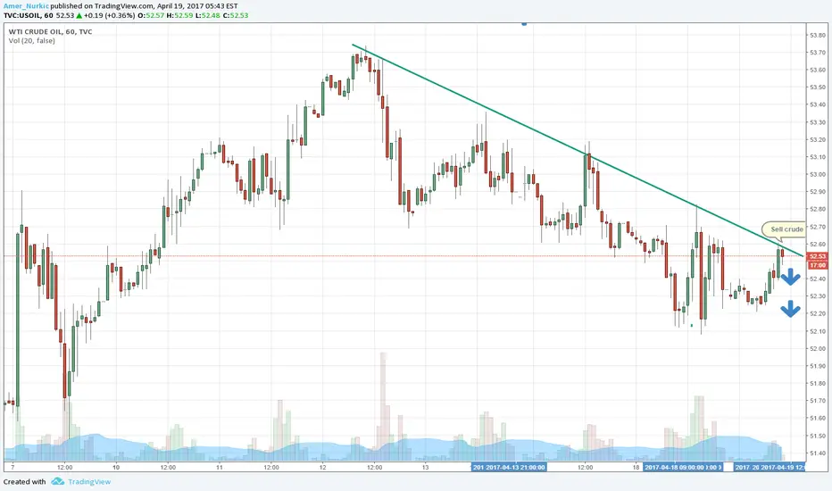Click the 52.70 price axis label

tap(817, 227)
